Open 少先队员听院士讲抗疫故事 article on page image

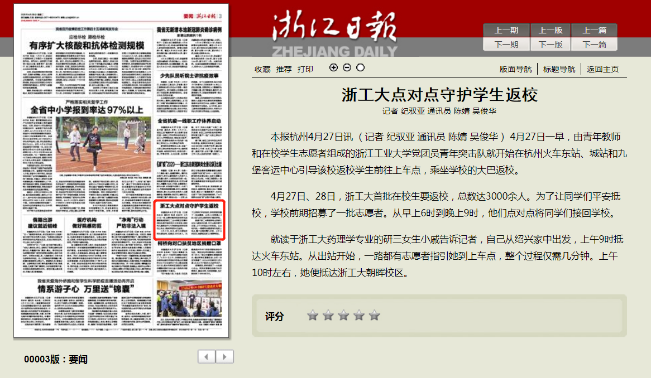point(189,76)
